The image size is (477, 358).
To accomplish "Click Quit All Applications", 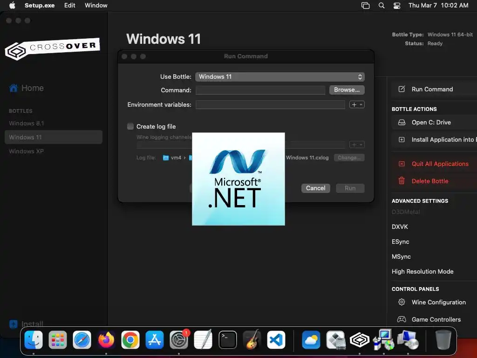I will 434,164.
